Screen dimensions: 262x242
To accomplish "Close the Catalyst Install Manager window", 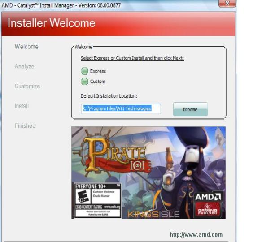I will (227, 3).
